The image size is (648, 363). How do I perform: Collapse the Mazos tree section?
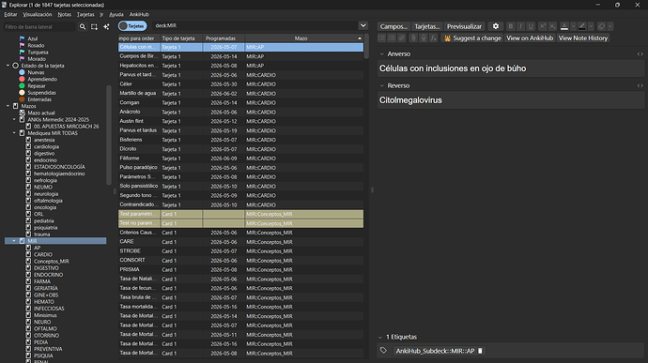click(x=8, y=106)
